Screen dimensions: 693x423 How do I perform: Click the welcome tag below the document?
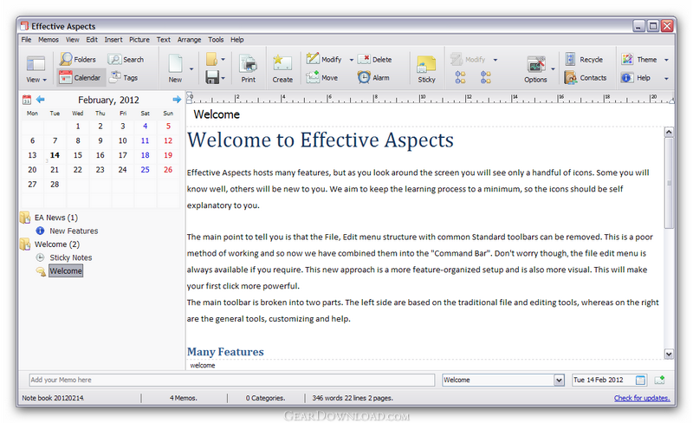click(x=203, y=366)
